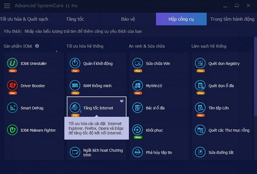
Task: Click the IObit Malware Fighter icon
Action: pos(12,130)
